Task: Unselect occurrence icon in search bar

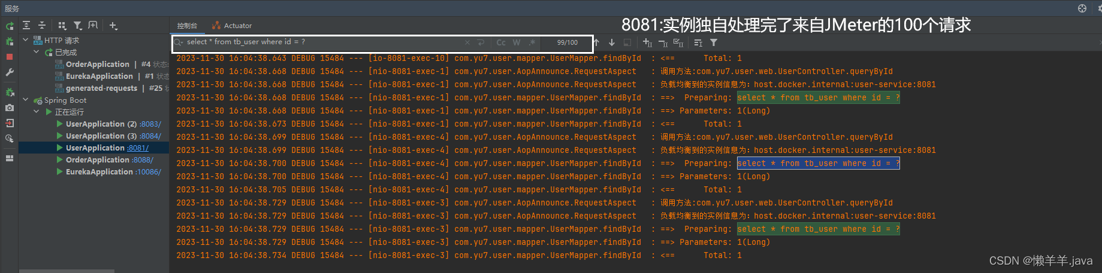Action: (663, 42)
